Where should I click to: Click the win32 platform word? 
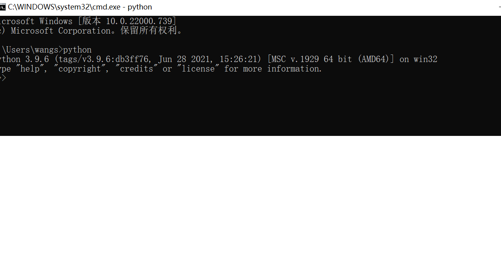coord(425,59)
